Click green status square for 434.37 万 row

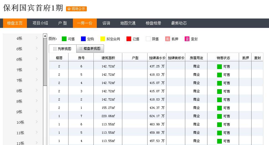(219, 108)
